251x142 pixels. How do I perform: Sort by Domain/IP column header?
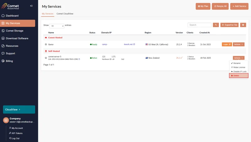click(106, 33)
